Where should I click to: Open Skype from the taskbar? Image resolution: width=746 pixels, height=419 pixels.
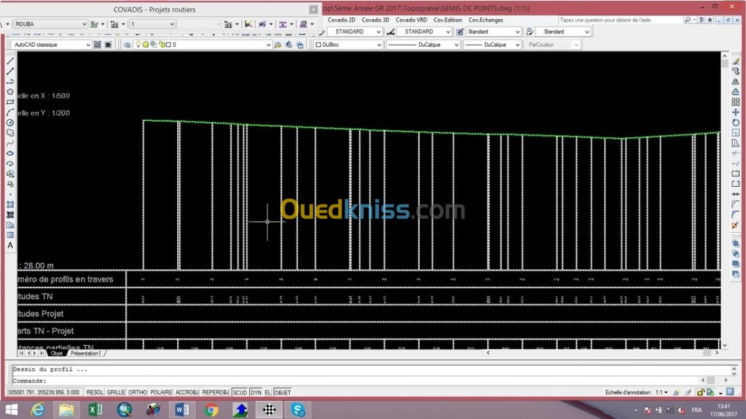click(298, 410)
